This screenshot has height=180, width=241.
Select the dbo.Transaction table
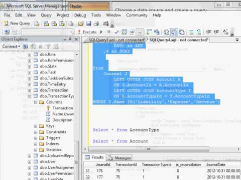[x=54, y=90]
